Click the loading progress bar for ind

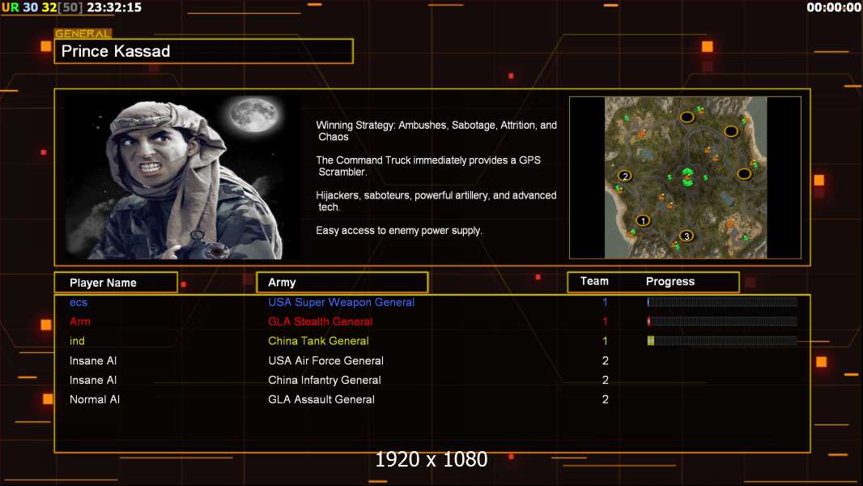[x=722, y=341]
